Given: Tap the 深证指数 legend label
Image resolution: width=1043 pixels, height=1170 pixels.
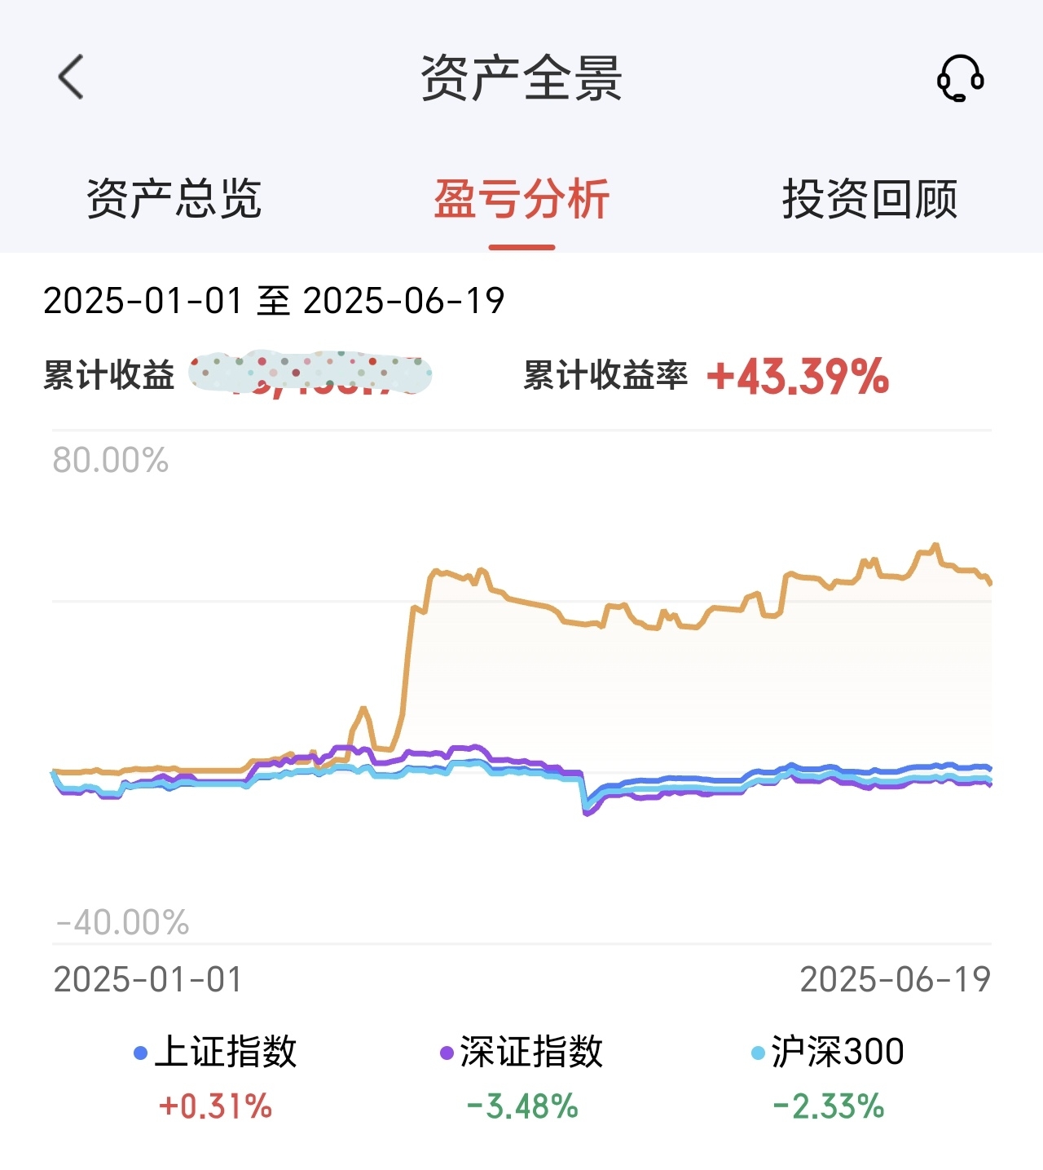Looking at the screenshot, I should pyautogui.click(x=531, y=1052).
